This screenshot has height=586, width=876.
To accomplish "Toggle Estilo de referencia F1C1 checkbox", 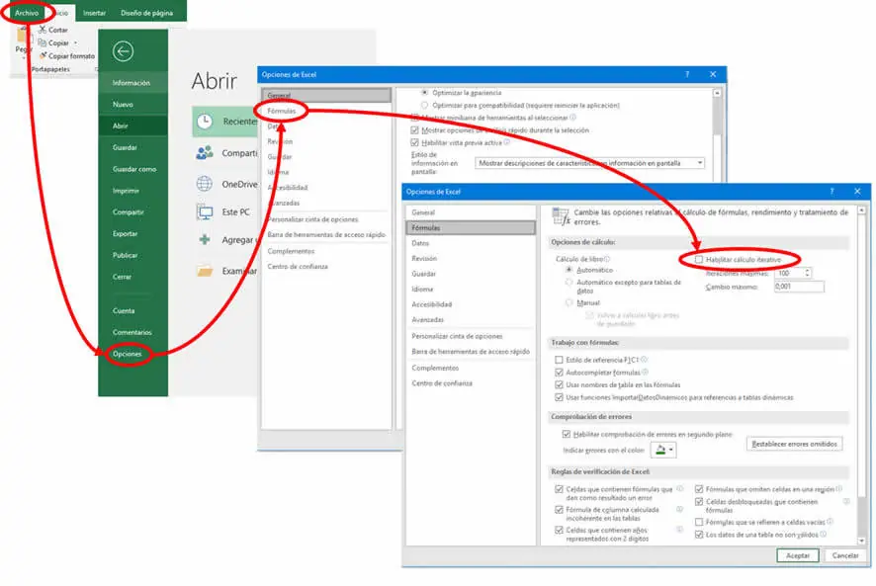I will (x=560, y=361).
